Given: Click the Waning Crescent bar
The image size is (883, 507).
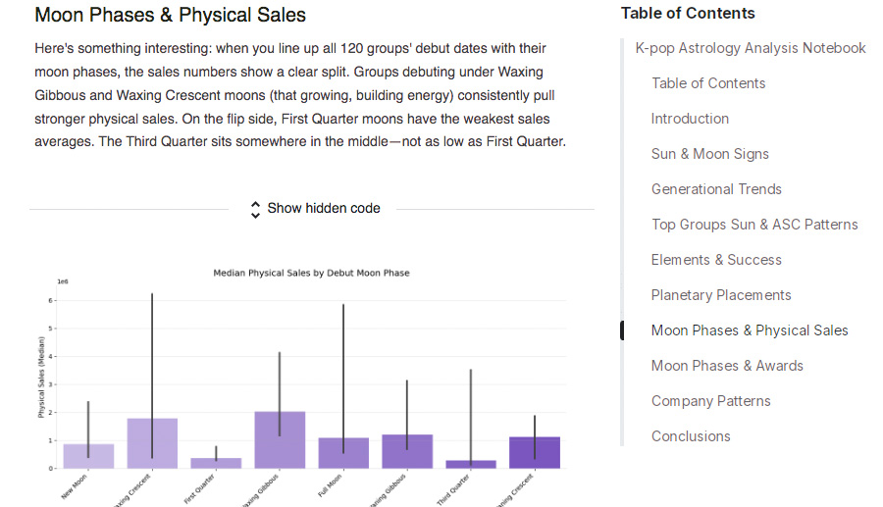Looking at the screenshot, I should (535, 453).
